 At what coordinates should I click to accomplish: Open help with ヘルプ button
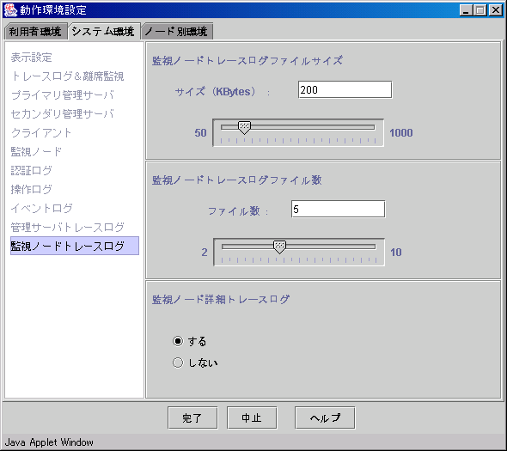coord(325,417)
